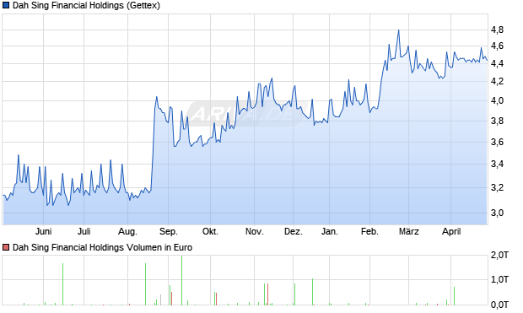Viewport: 523px width, 313px height.
Task: Click the 'Feb.' month label
Action: pyautogui.click(x=369, y=231)
